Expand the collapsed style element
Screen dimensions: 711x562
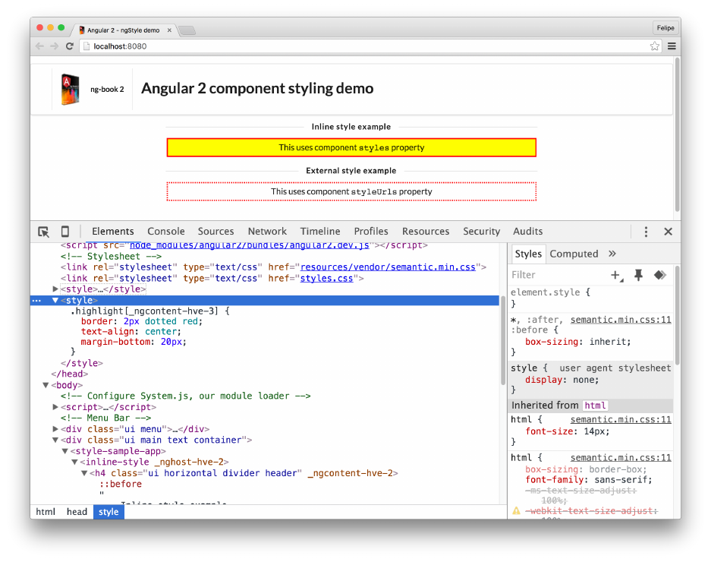pyautogui.click(x=55, y=289)
